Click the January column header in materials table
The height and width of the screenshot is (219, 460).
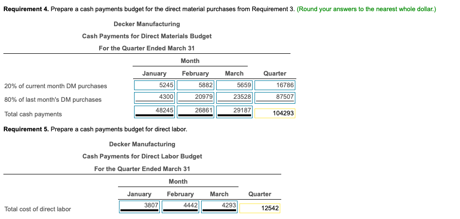click(x=154, y=74)
